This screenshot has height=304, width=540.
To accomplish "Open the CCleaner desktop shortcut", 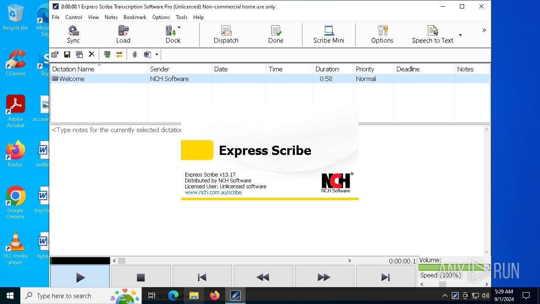I will [16, 62].
